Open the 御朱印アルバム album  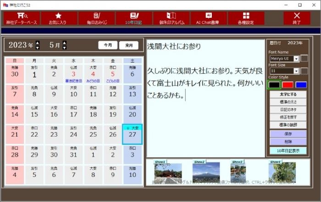tap(171, 18)
